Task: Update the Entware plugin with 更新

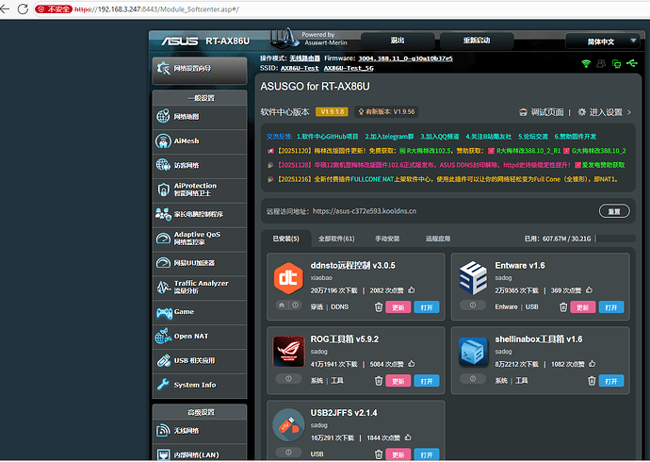Action: [x=583, y=307]
